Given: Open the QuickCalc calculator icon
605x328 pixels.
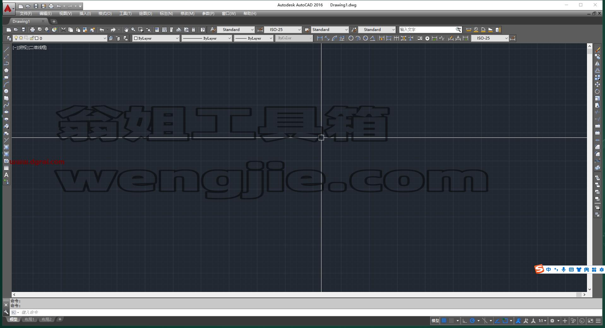Looking at the screenshot, I should pos(194,30).
